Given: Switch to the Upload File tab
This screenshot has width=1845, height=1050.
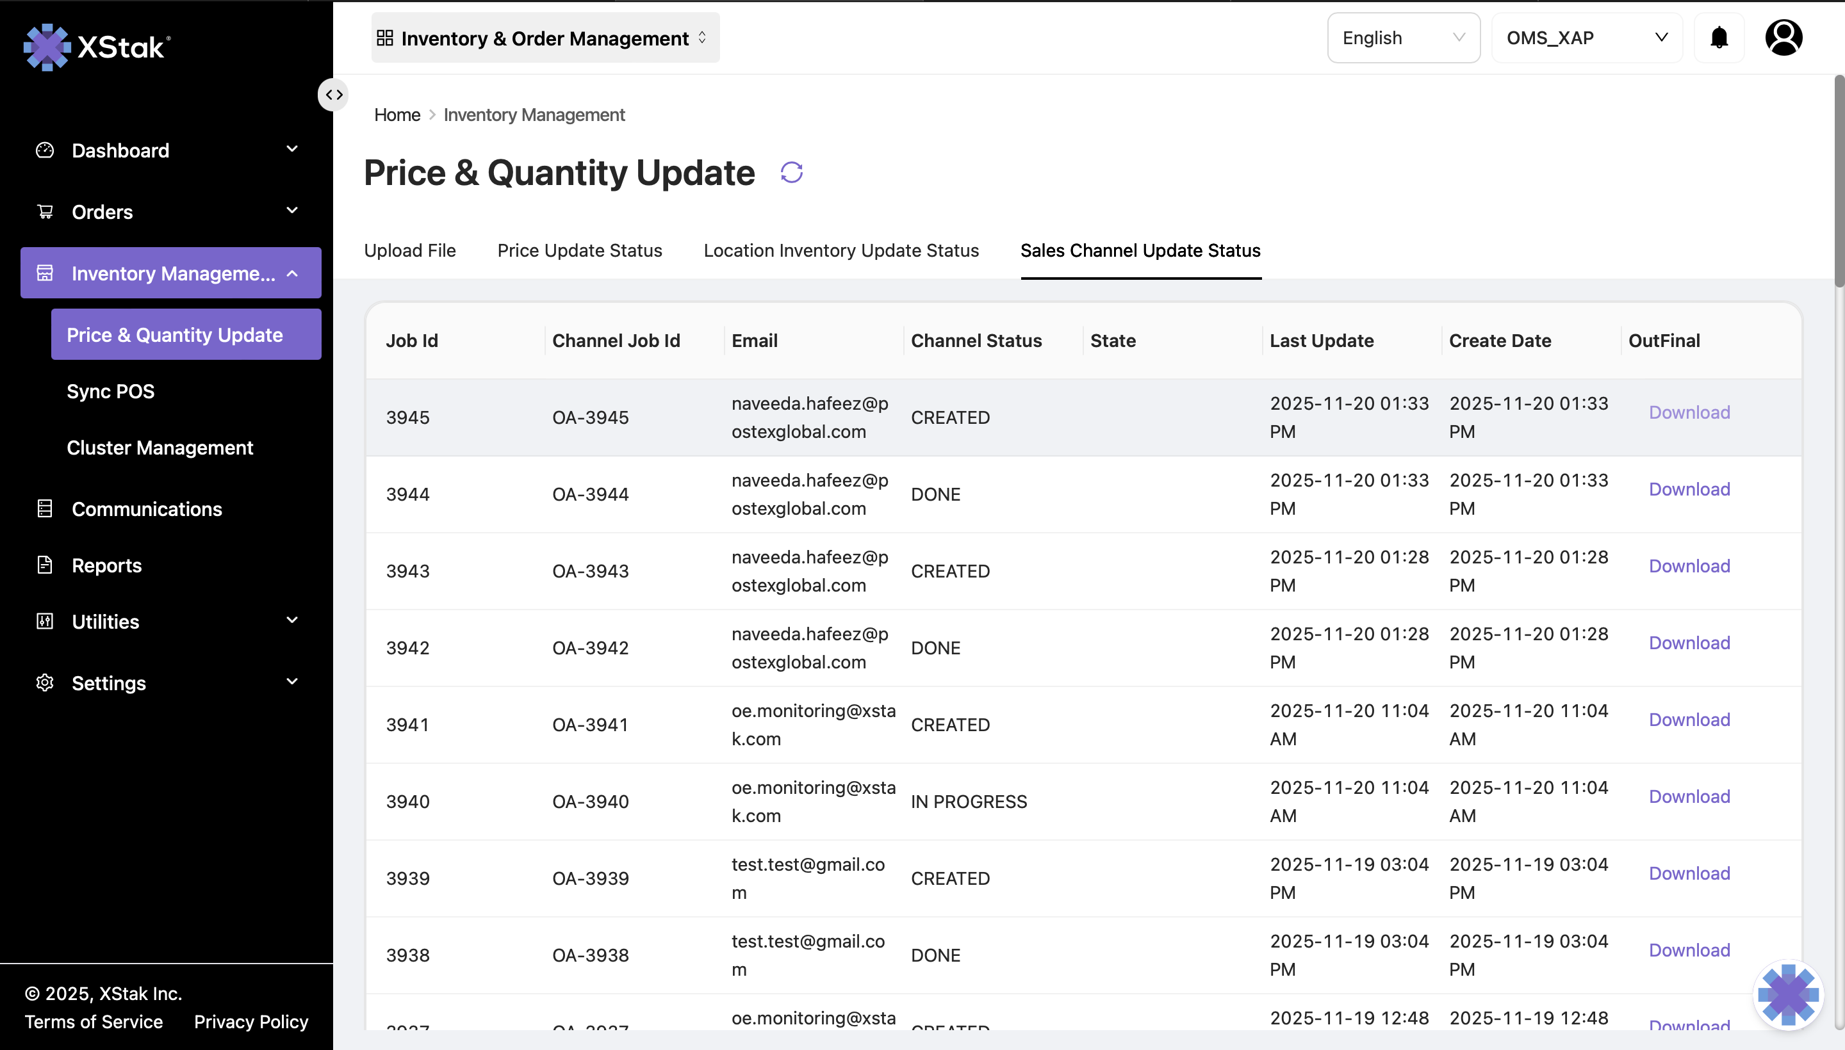Looking at the screenshot, I should [x=409, y=250].
